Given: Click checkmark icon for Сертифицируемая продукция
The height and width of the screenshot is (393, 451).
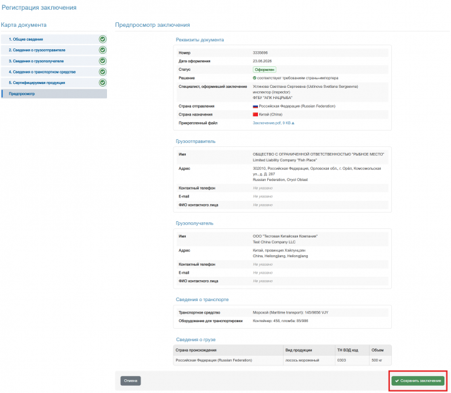Looking at the screenshot, I should (102, 83).
